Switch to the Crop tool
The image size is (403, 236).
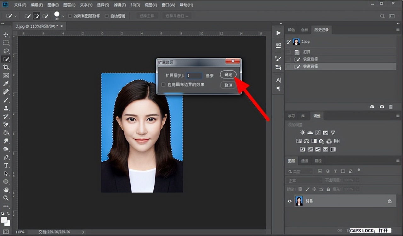[6, 67]
